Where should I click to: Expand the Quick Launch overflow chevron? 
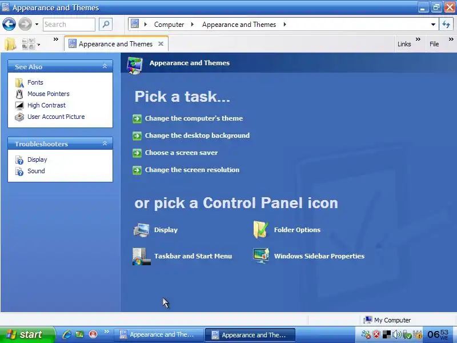click(106, 331)
